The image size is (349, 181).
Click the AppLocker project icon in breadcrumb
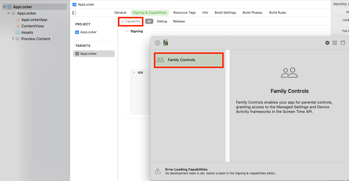click(x=74, y=4)
